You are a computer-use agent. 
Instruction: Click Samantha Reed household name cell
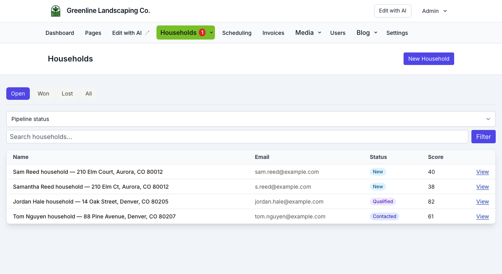(91, 187)
